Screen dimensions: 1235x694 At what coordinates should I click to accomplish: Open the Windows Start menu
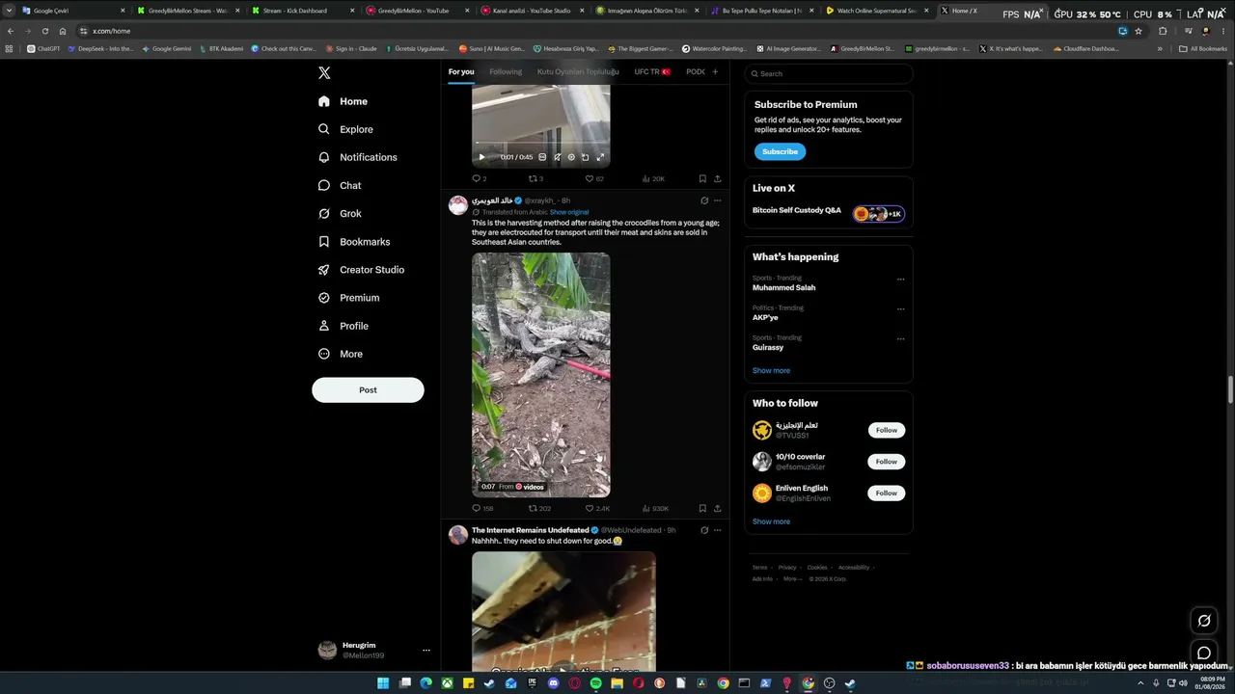click(x=383, y=683)
